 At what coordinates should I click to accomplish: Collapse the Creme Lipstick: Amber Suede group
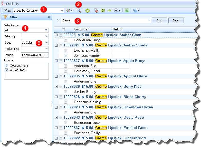coord(56,45)
